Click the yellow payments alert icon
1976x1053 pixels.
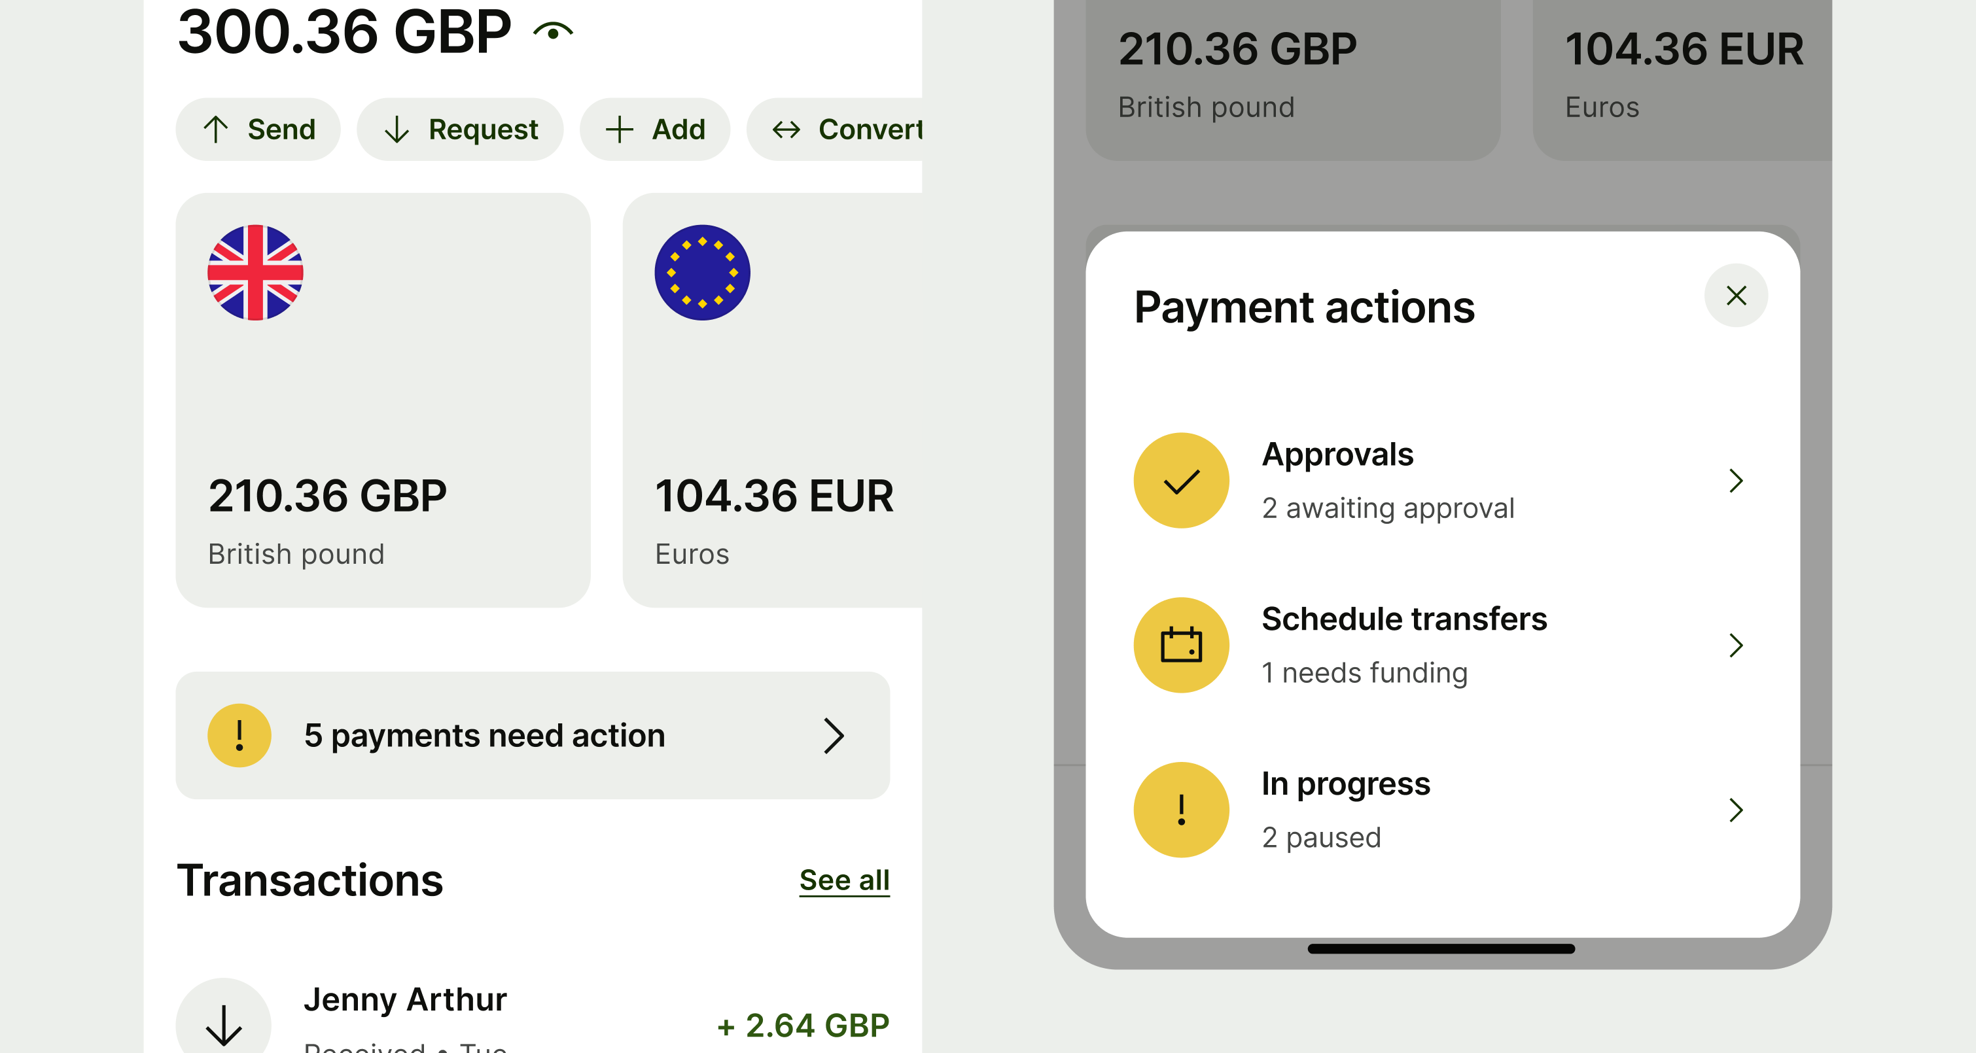coord(239,736)
